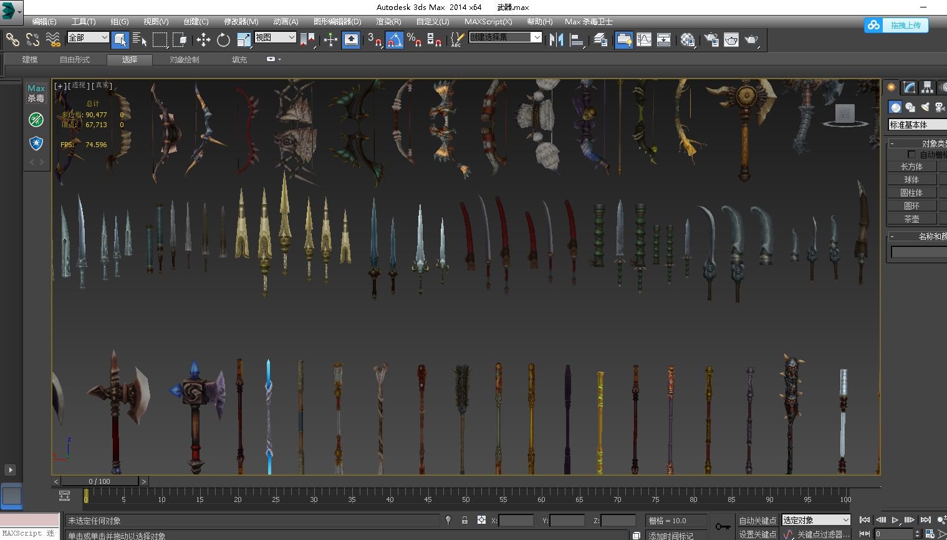Open Schematic View icon

[664, 40]
